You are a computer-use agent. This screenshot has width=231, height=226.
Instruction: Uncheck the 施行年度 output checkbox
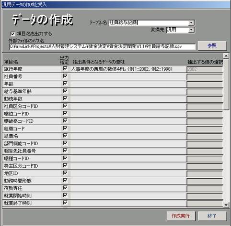coord(65,69)
